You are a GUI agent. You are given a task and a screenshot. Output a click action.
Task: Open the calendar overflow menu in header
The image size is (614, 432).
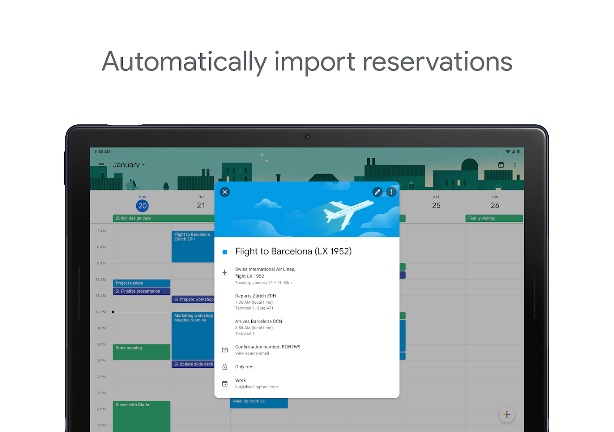[515, 165]
